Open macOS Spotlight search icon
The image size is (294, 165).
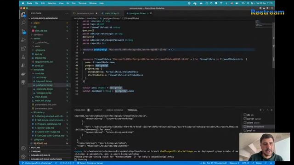[248, 3]
